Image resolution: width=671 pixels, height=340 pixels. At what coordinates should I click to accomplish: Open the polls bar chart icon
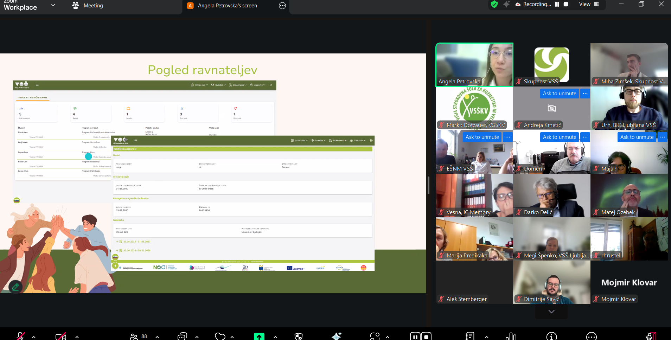[x=511, y=336]
